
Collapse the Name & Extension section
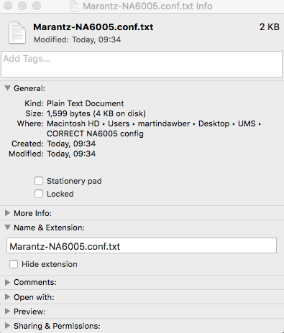pyautogui.click(x=8, y=228)
